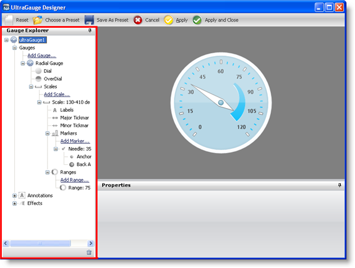Select the Dial tree item
This screenshot has width=355, height=268.
[48, 71]
